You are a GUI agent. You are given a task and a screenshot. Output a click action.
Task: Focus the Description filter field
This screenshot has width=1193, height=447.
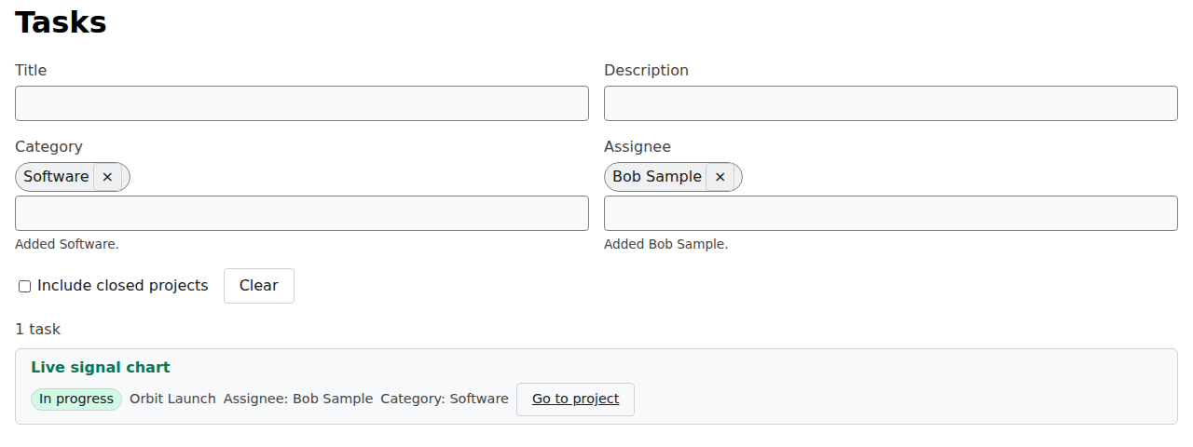click(891, 103)
